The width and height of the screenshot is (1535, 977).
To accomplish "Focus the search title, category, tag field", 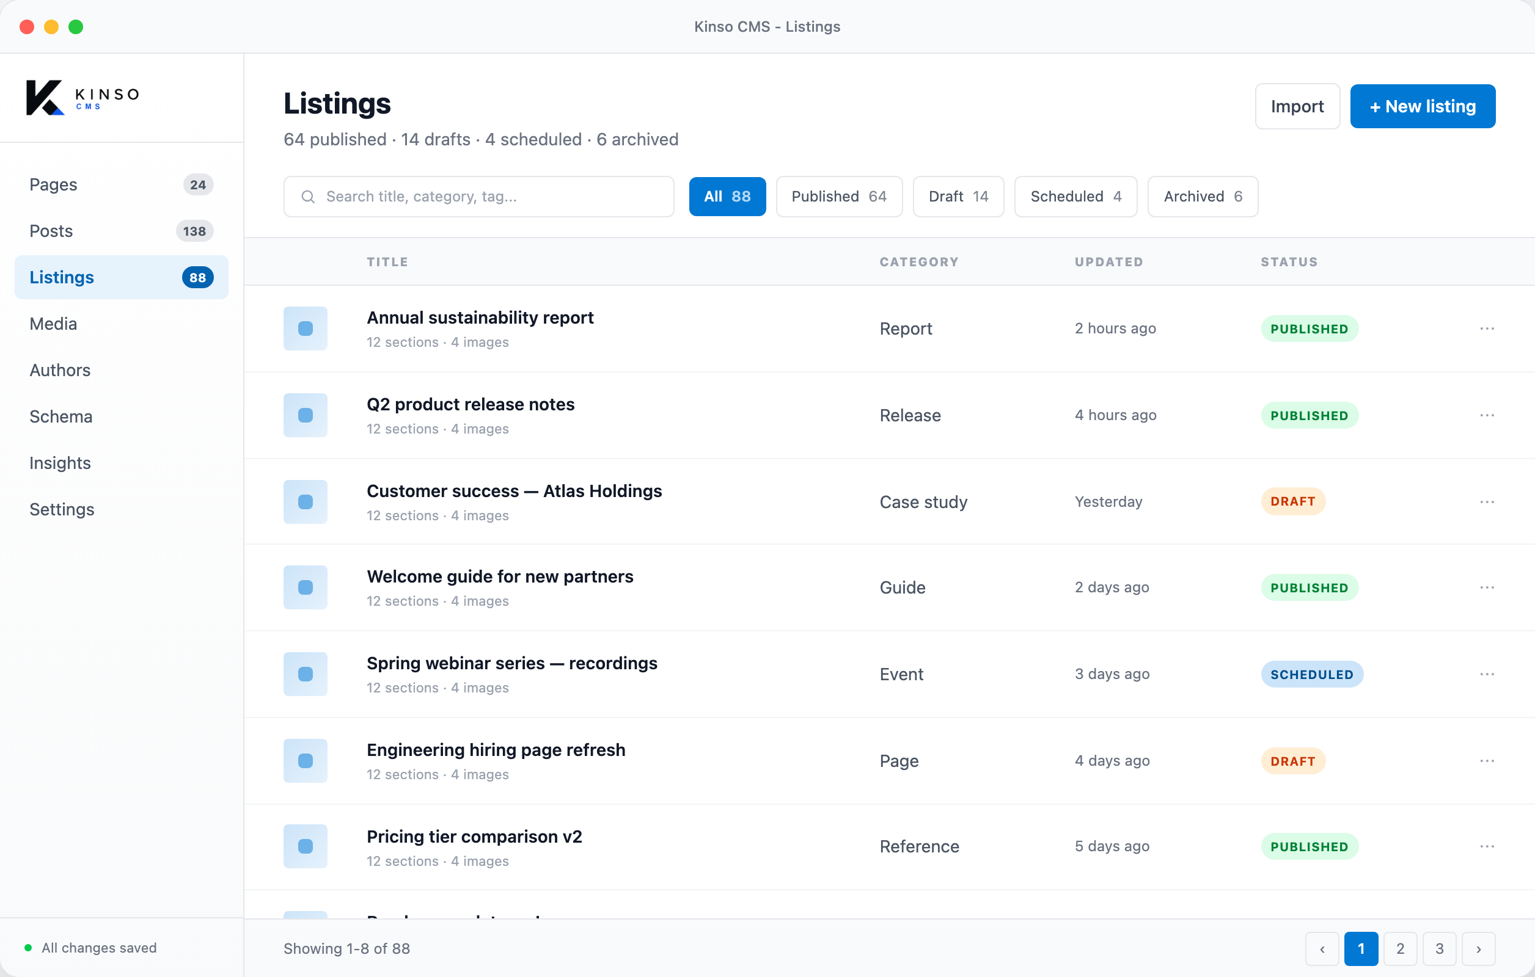I will pos(478,197).
